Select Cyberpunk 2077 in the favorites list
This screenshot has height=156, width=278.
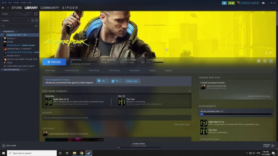pyautogui.click(x=20, y=35)
